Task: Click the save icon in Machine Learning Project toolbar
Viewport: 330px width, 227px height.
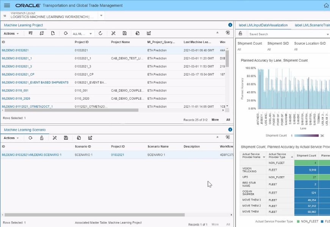Action: (x=125, y=33)
